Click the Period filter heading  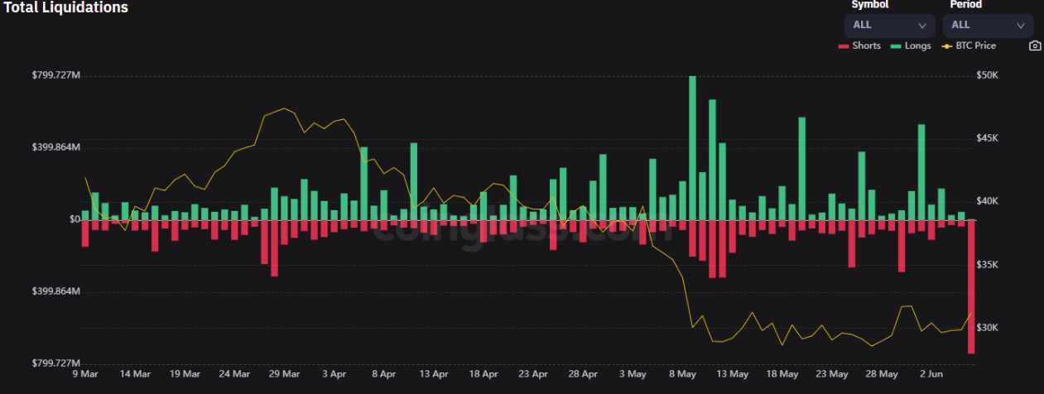coord(965,5)
